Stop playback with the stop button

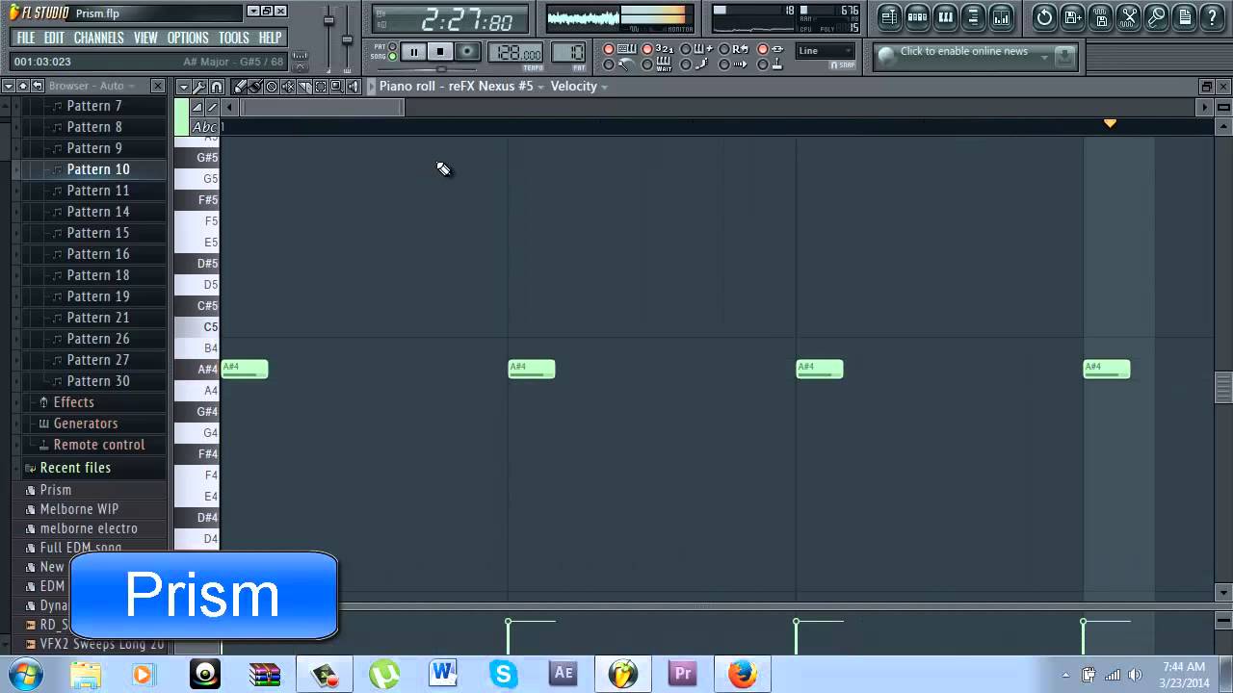[440, 51]
